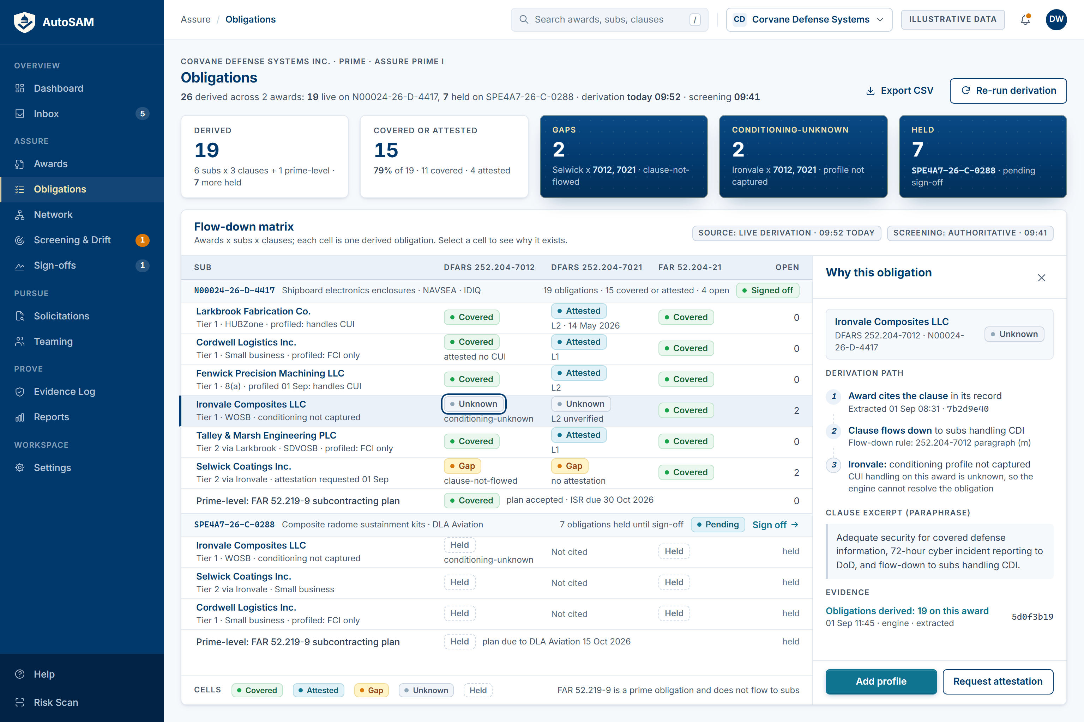Click the Teaming people icon
Screen dimensions: 1084x722
pos(20,341)
